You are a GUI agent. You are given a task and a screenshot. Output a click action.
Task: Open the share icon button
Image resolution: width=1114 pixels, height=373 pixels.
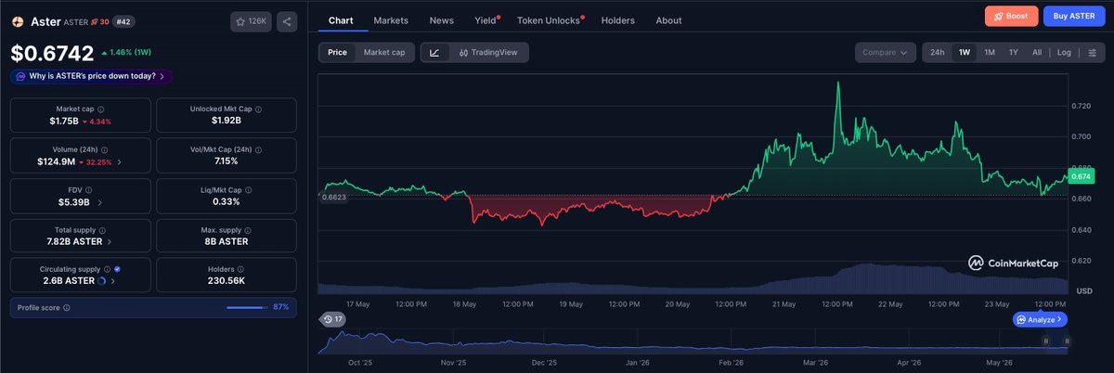click(x=287, y=20)
